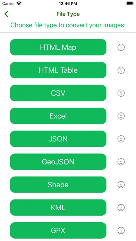The width and height of the screenshot is (136, 241).
Task: Show JSON format info icon
Action: pyautogui.click(x=121, y=139)
